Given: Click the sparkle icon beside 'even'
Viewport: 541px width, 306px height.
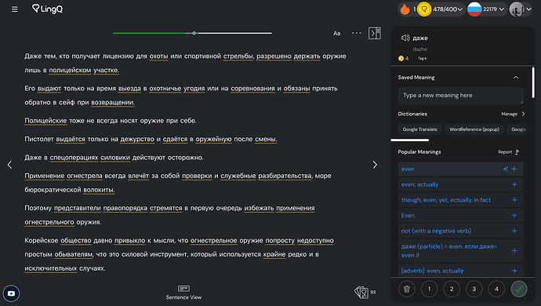Looking at the screenshot, I should click(x=506, y=169).
